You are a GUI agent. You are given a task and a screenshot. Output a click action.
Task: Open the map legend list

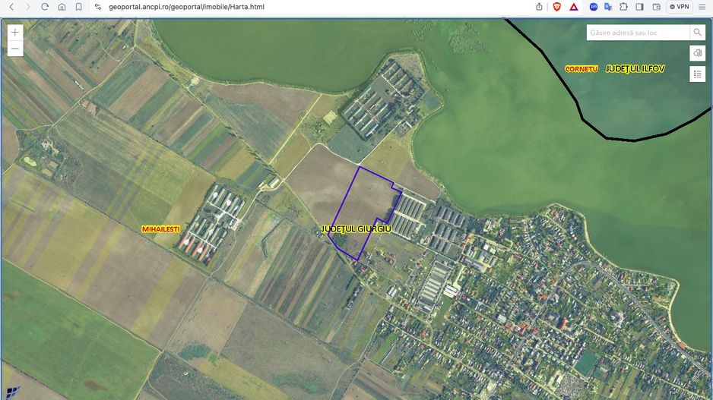697,74
